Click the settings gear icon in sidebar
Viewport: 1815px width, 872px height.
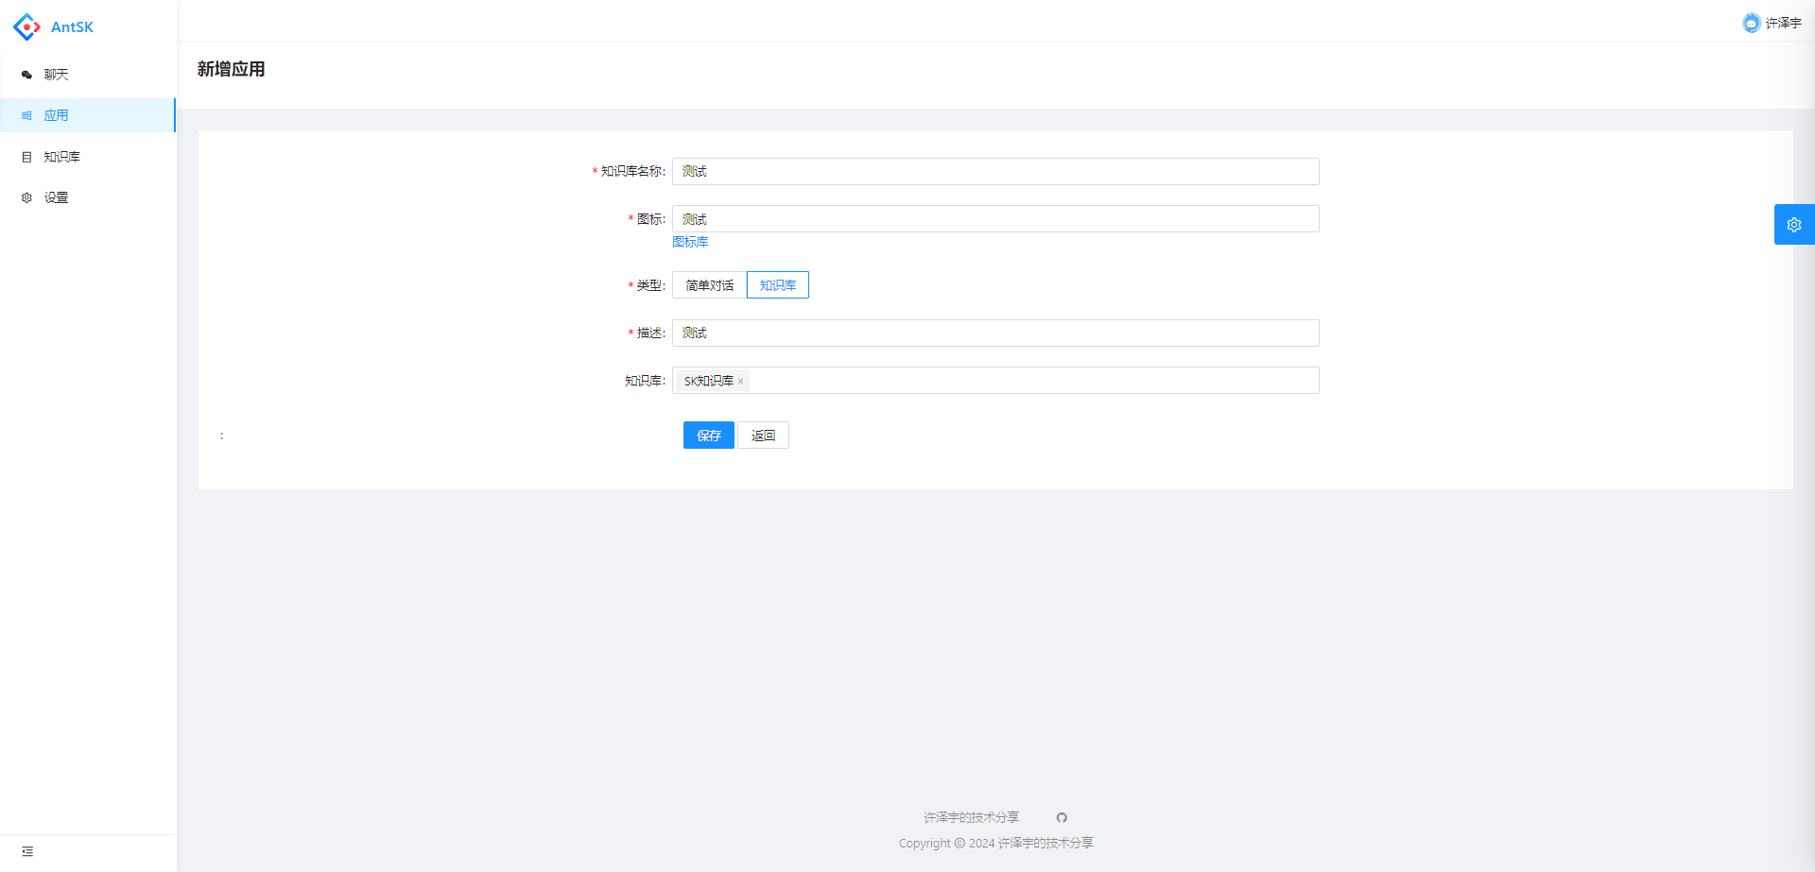pos(26,197)
